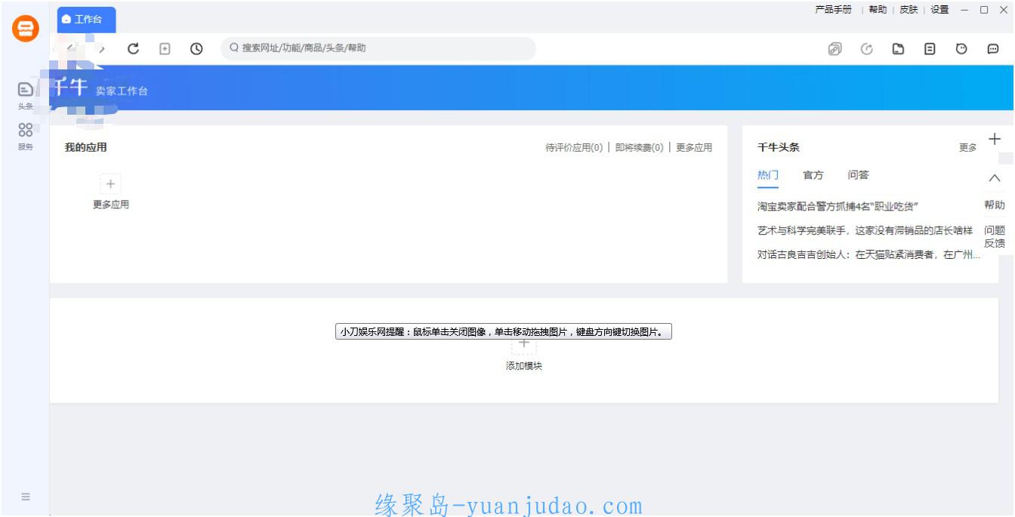Image resolution: width=1015 pixels, height=517 pixels.
Task: Select the 问答 headlines tab
Action: point(859,175)
